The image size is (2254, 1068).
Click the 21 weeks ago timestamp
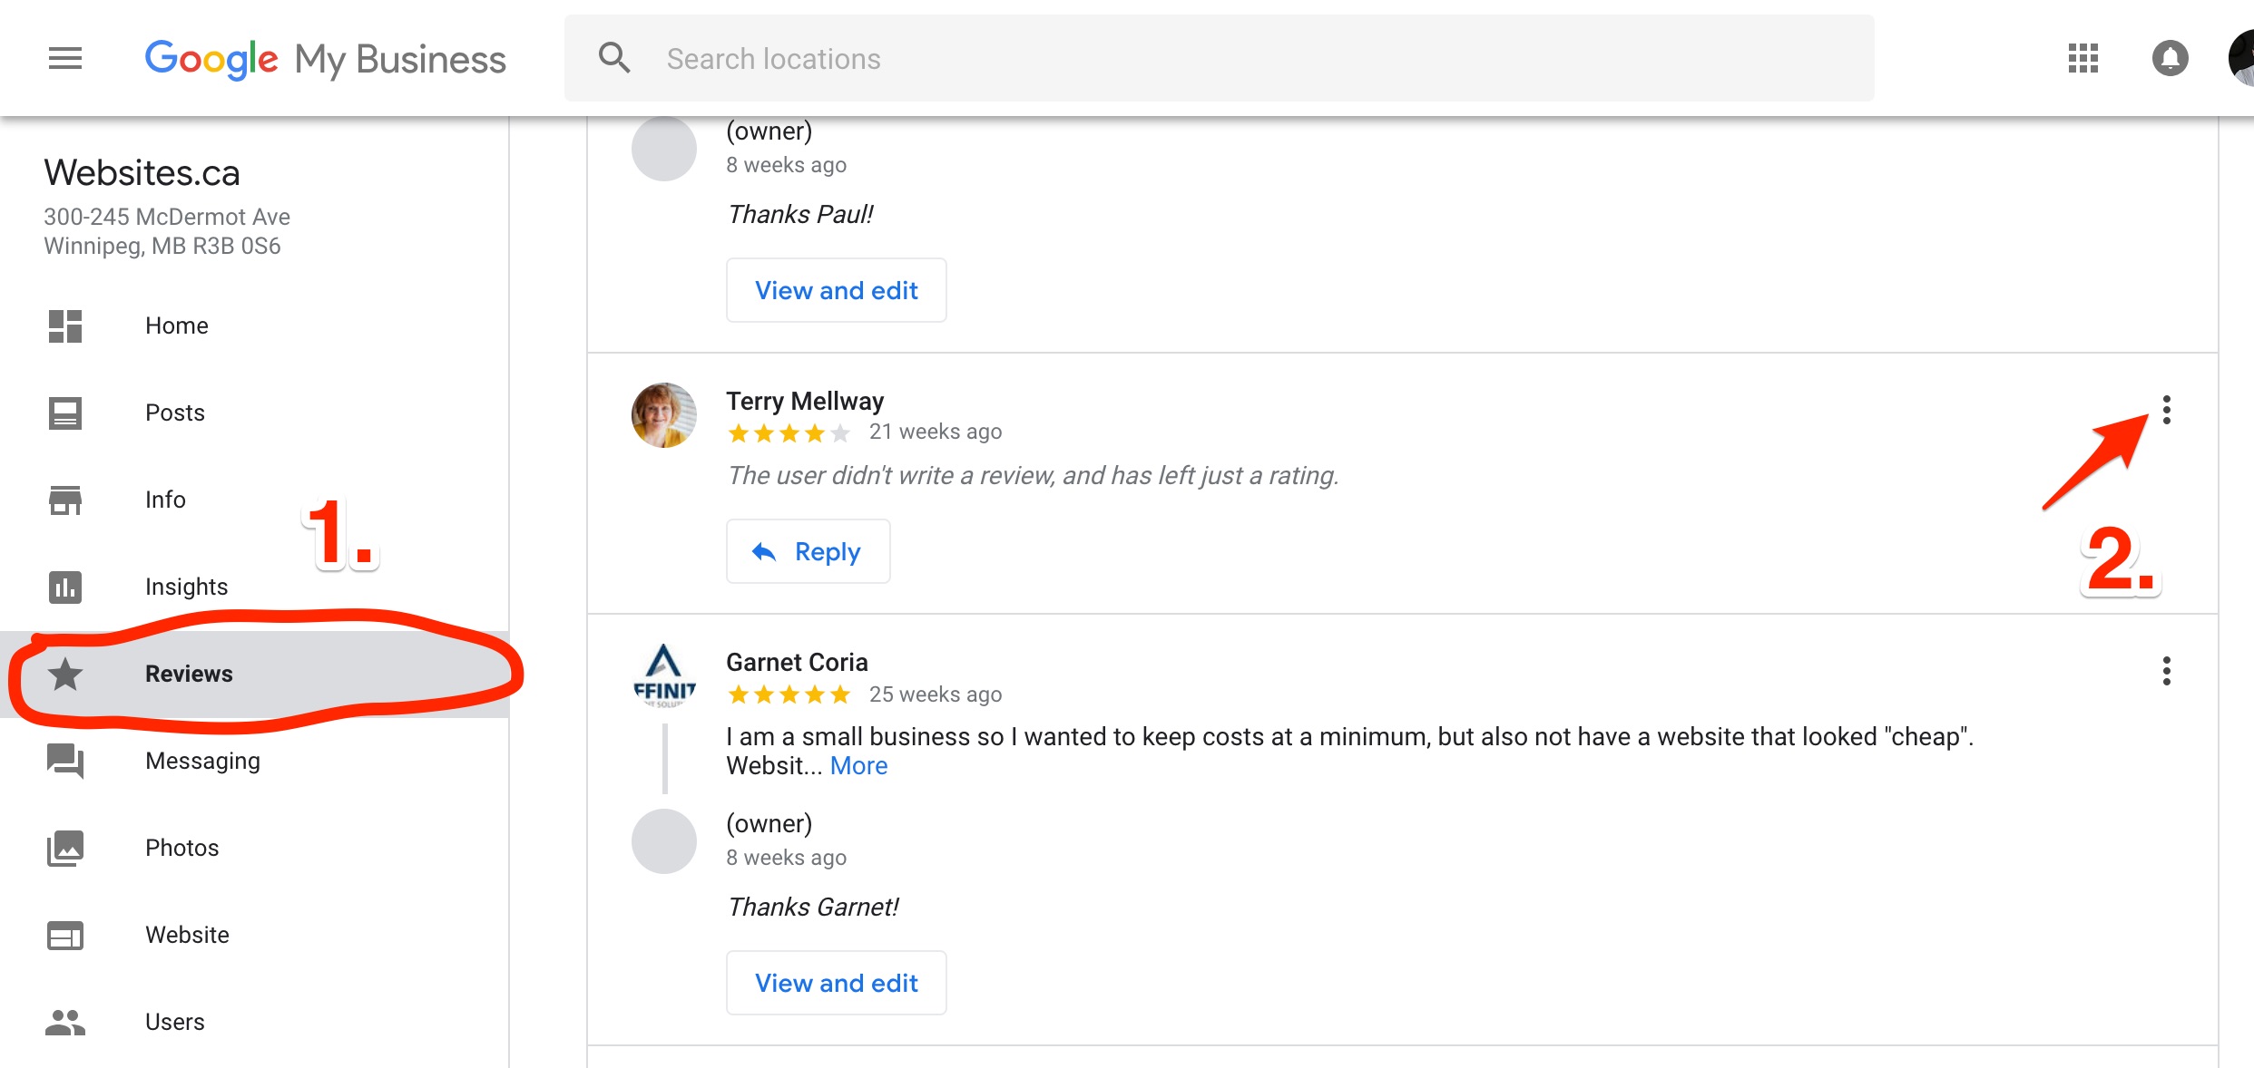tap(936, 432)
